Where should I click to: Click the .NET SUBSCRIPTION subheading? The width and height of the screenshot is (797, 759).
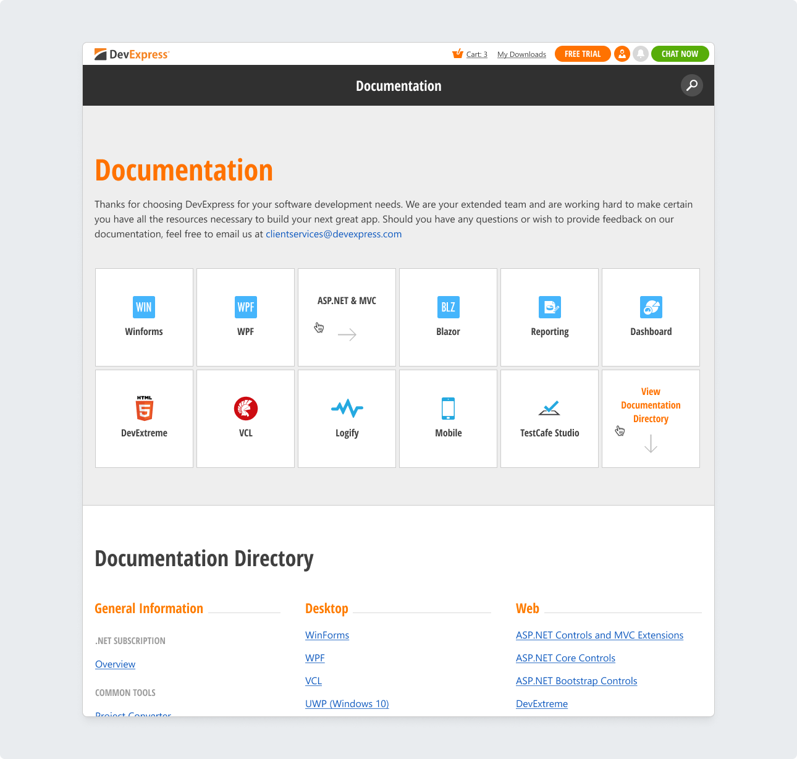click(x=130, y=641)
